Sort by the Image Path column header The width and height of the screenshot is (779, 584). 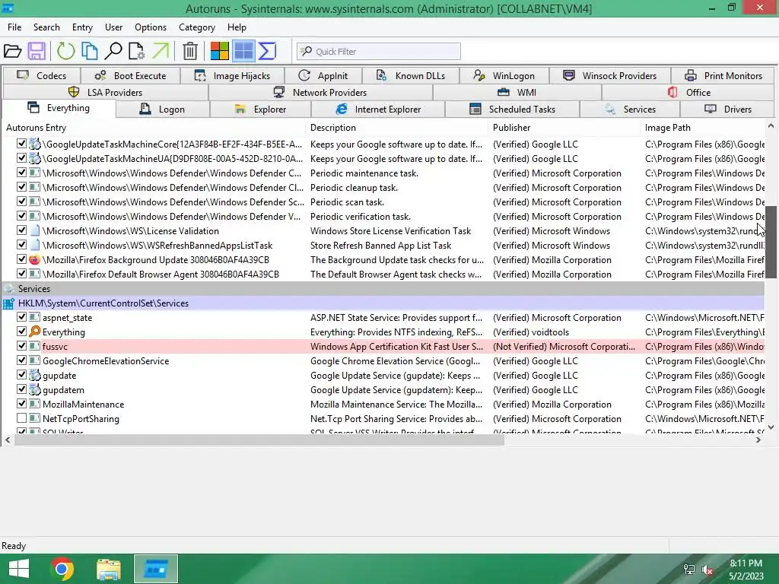703,128
